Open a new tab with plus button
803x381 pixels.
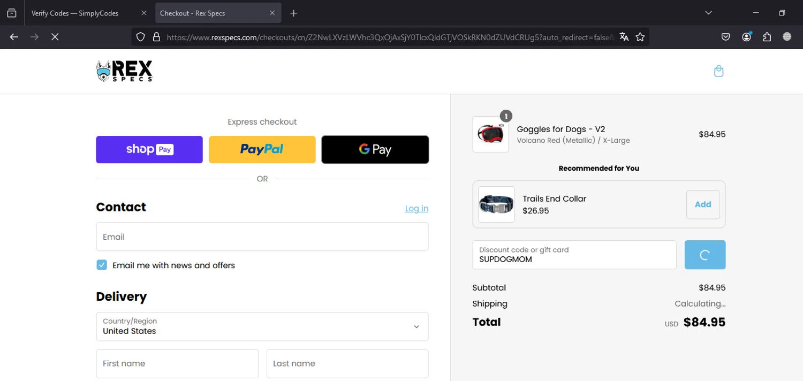(293, 13)
